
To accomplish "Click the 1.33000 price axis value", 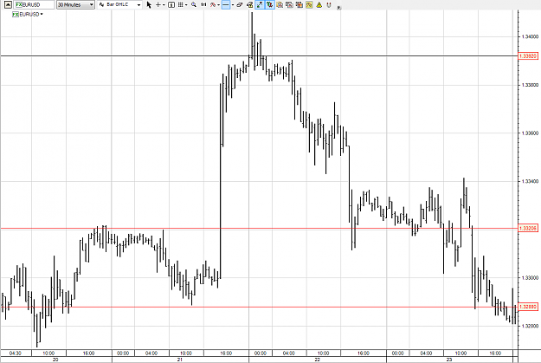I will (530, 278).
